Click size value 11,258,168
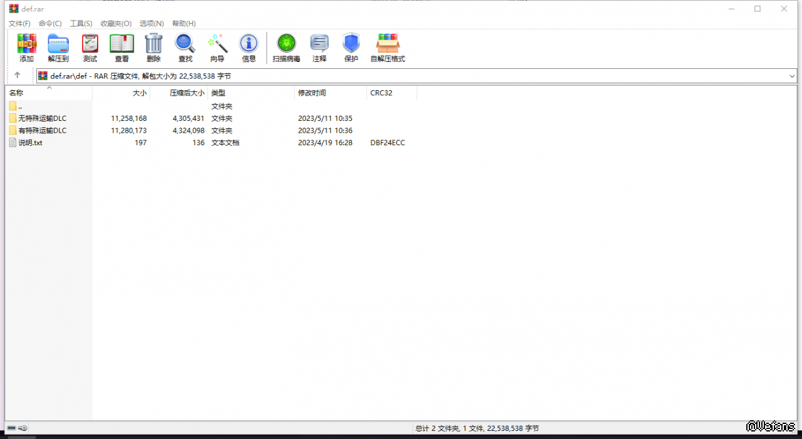This screenshot has width=802, height=439. (129, 118)
